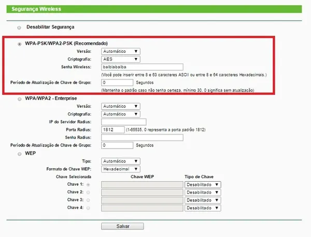The image size is (311, 237).
Task: Focus IP do Servidor Radius field
Action: (124, 122)
